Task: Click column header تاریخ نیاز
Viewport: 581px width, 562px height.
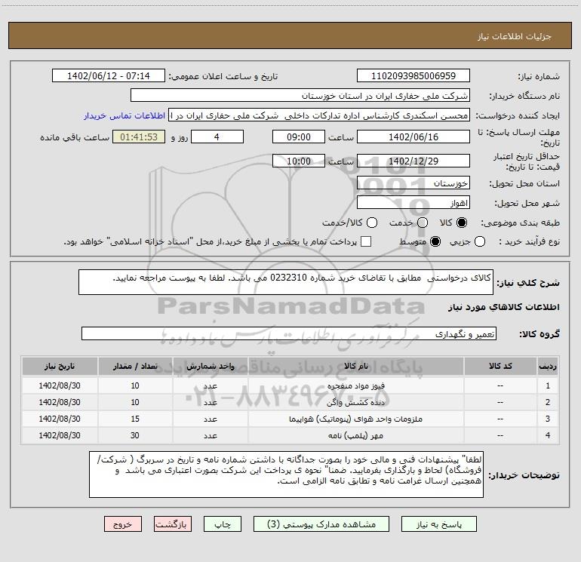Action: (60, 366)
